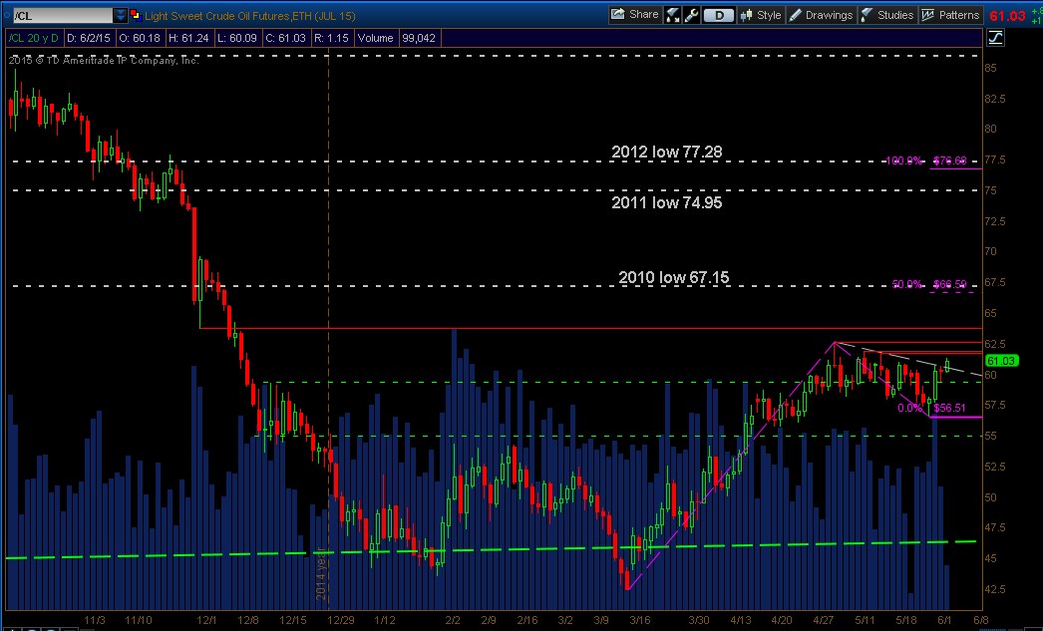Click the colored squares symbol link icon
1043x631 pixels.
(136, 15)
